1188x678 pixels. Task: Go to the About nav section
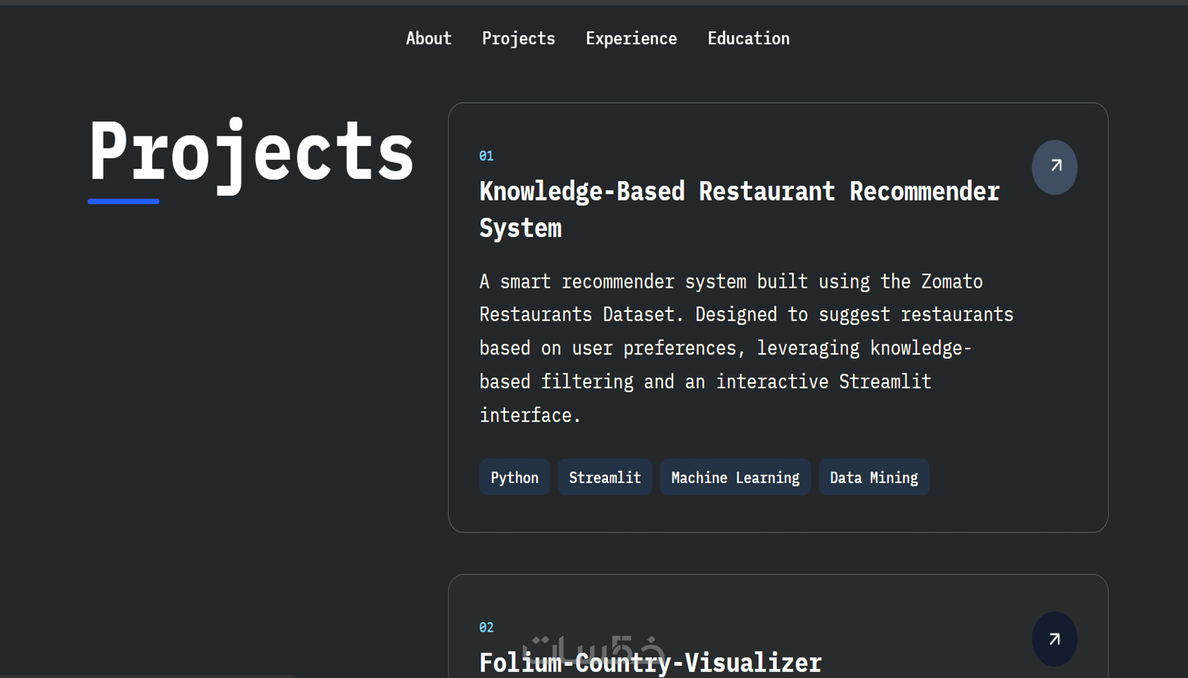point(428,38)
